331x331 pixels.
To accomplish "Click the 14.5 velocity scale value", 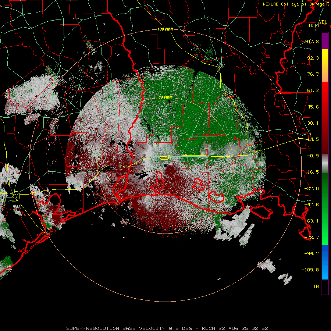I will pos(313,139).
